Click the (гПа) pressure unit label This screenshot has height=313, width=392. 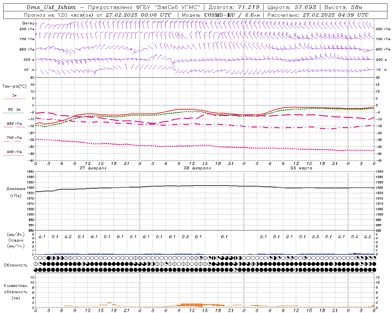click(16, 196)
